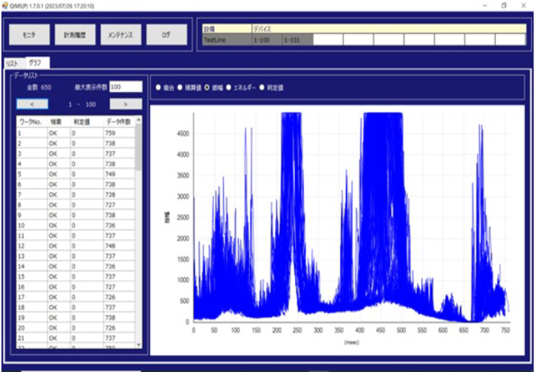This screenshot has width=535, height=372.
Task: Select the グラフ tab
Action: click(x=37, y=63)
